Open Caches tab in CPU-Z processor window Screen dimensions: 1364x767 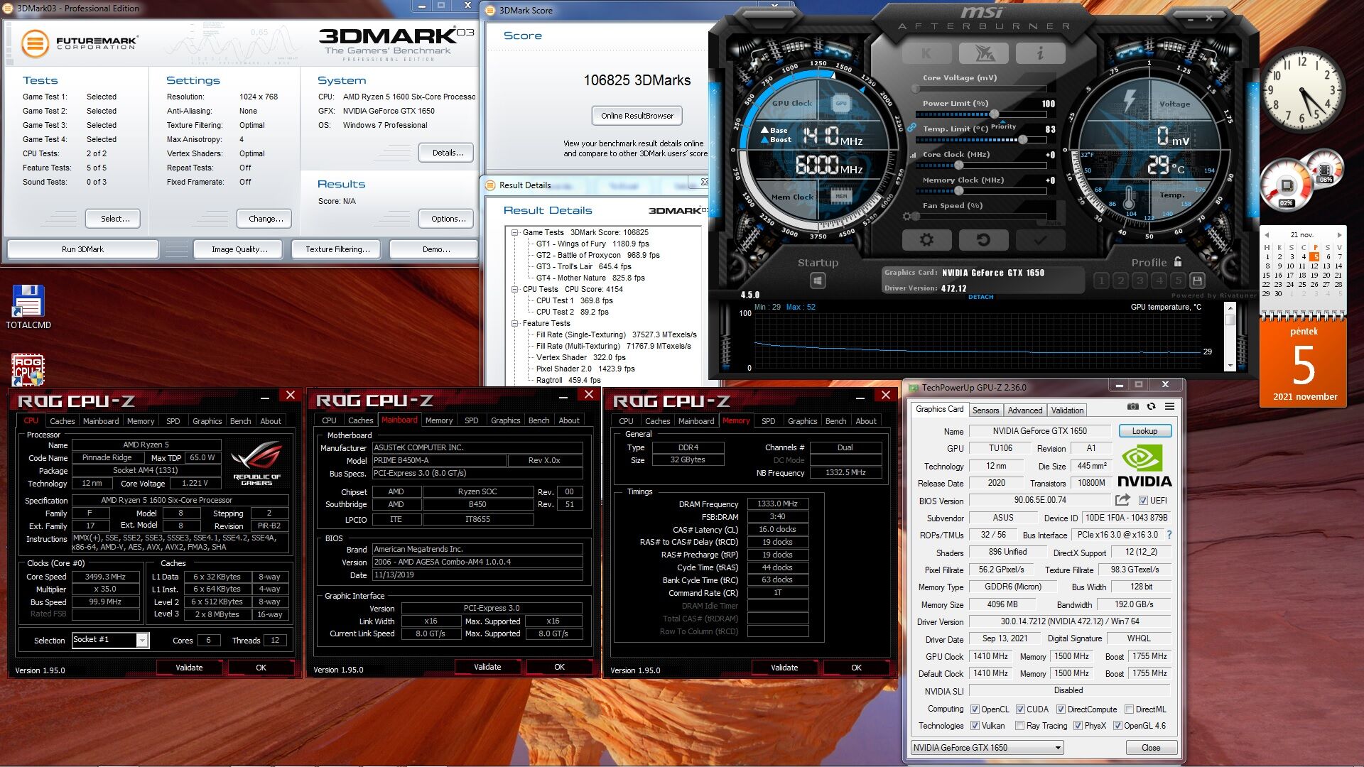click(x=62, y=421)
